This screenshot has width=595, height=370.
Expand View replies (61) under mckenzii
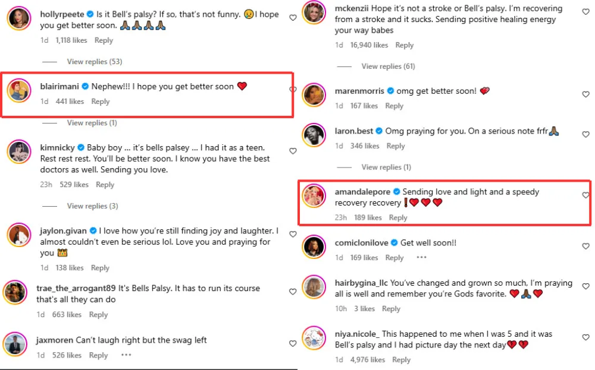click(388, 67)
